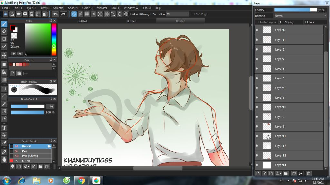The height and width of the screenshot is (185, 330).
Task: Select the Move tool
Action: [4, 55]
